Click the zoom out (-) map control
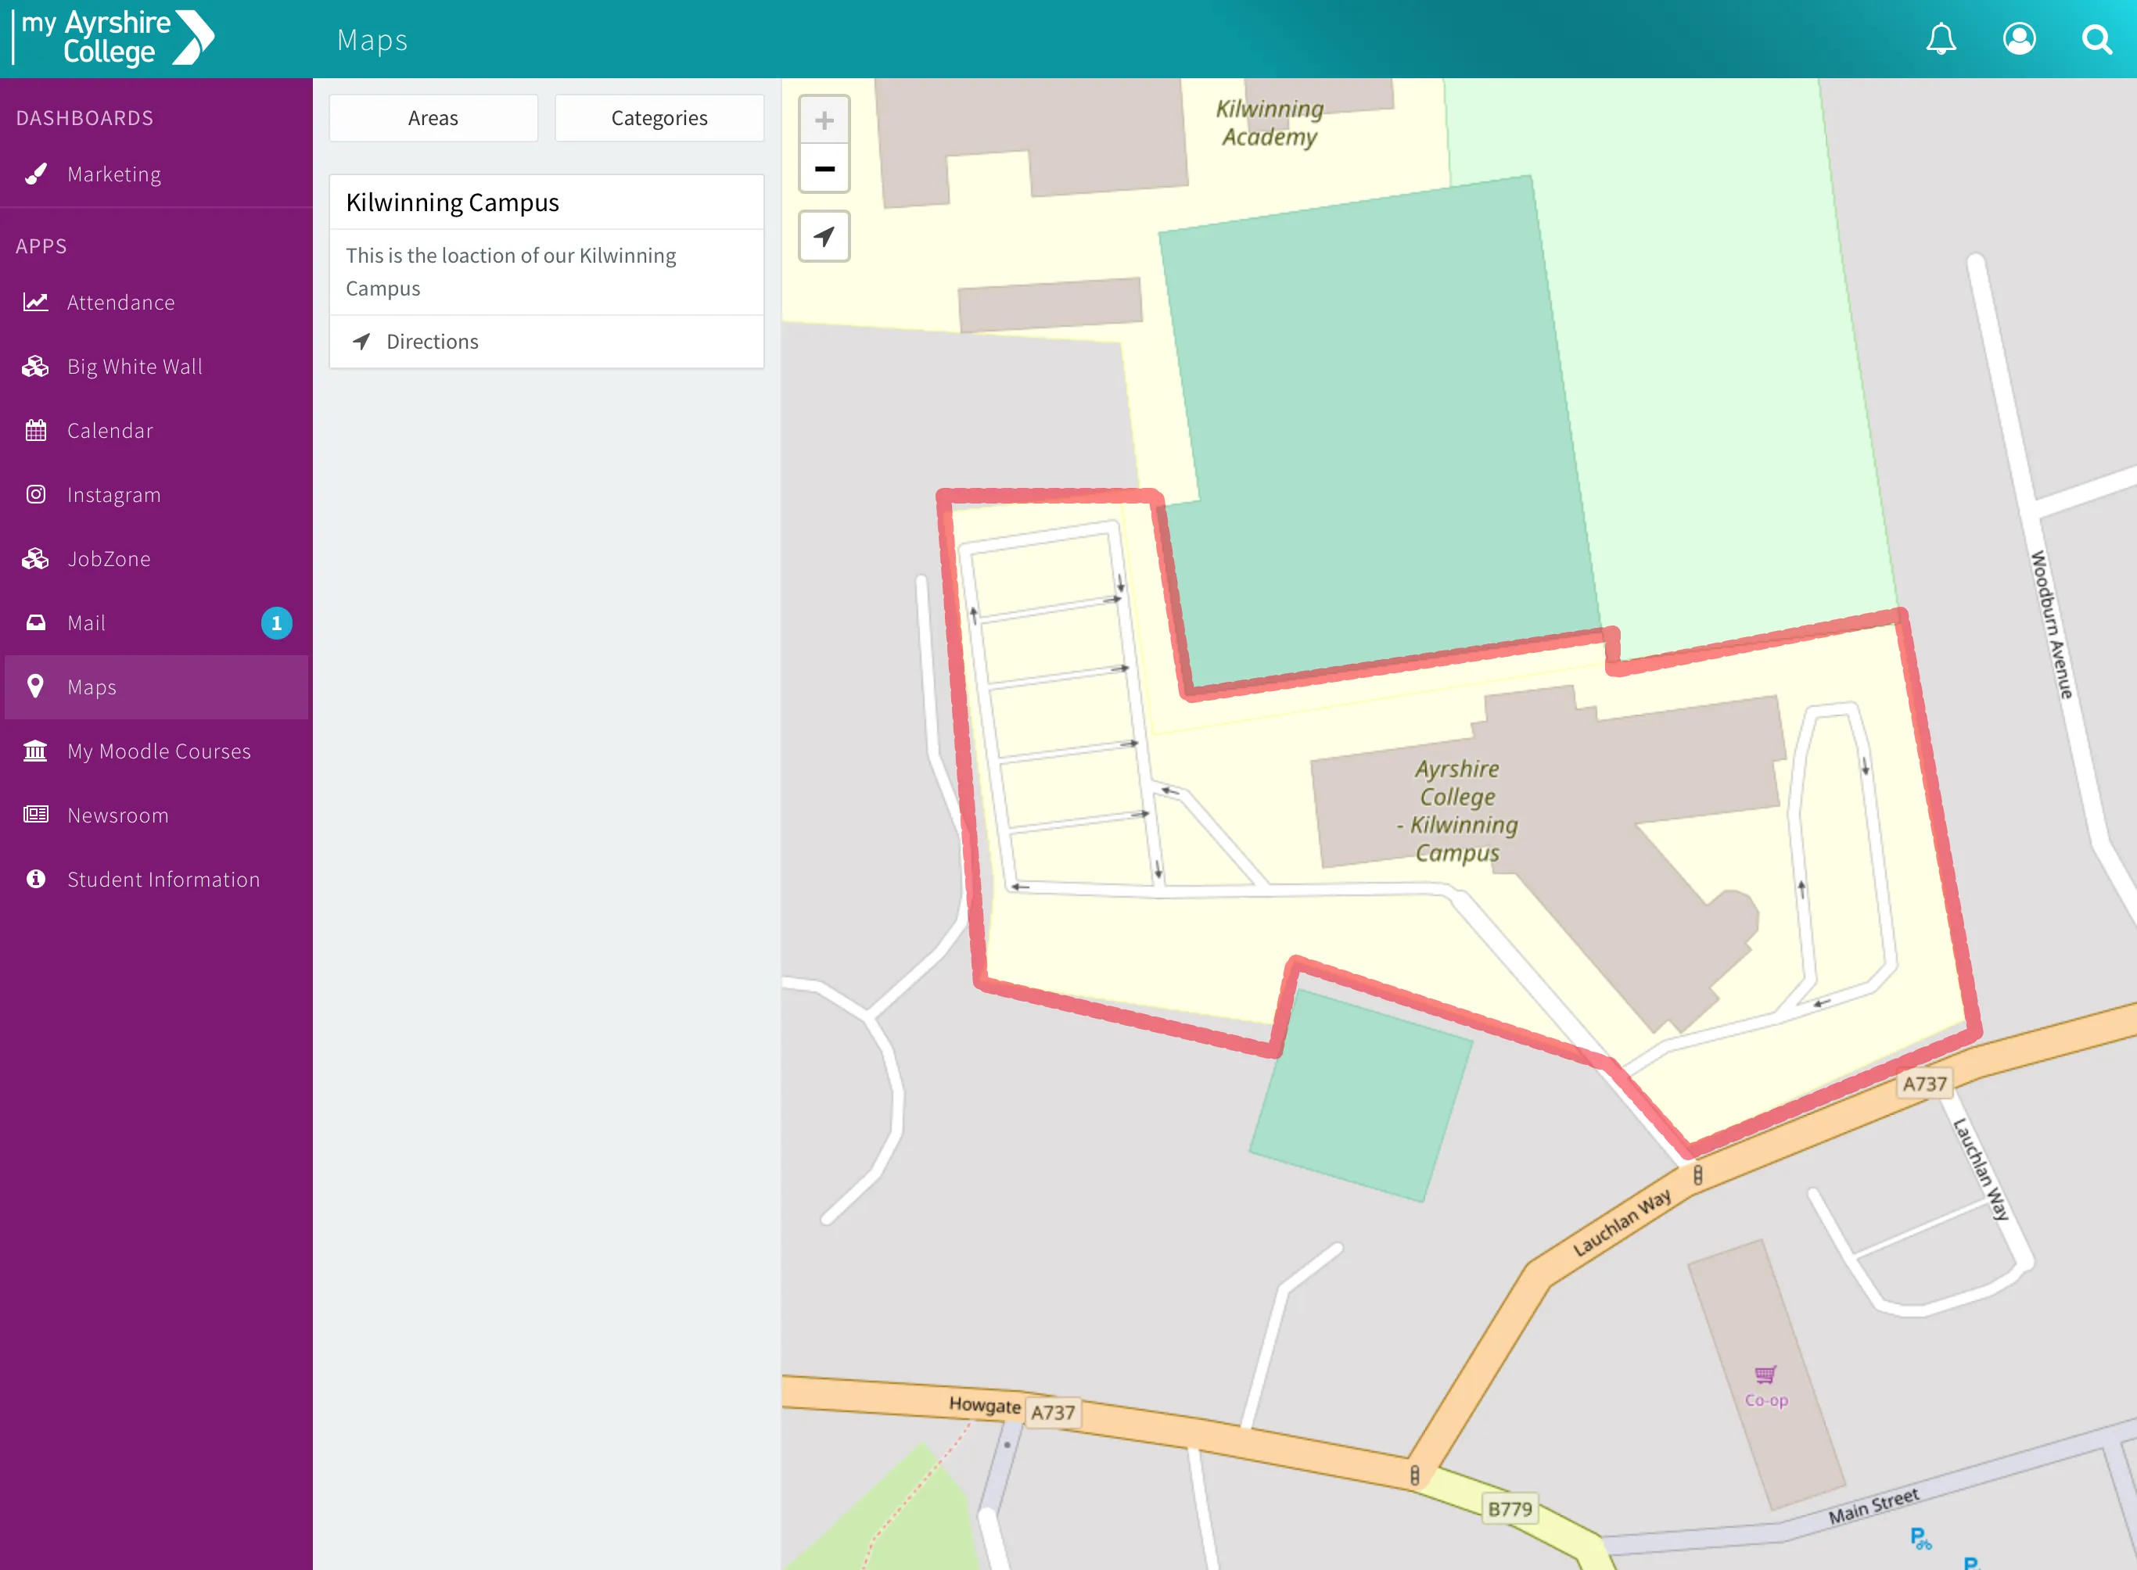The width and height of the screenshot is (2137, 1570). [x=824, y=167]
